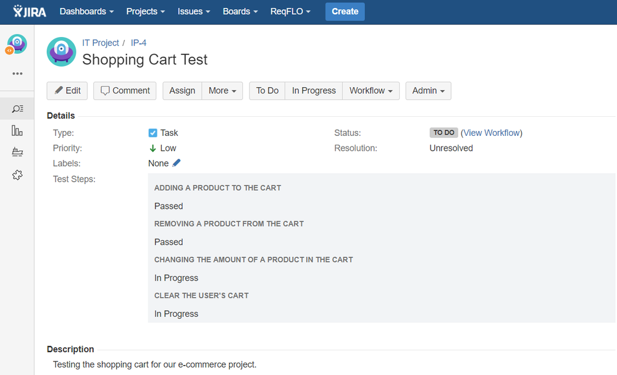This screenshot has width=617, height=375.
Task: Click the Create button
Action: (x=345, y=11)
